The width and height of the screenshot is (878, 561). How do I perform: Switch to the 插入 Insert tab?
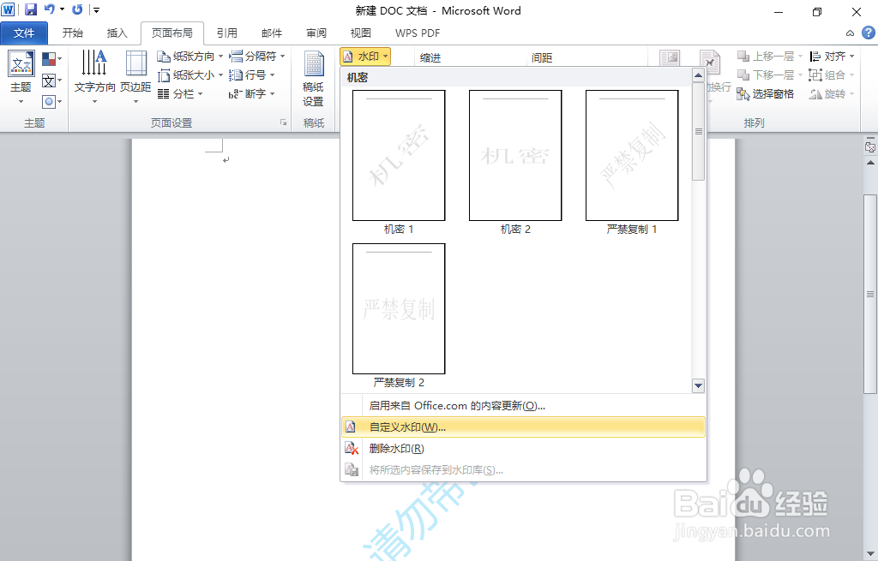coord(117,33)
